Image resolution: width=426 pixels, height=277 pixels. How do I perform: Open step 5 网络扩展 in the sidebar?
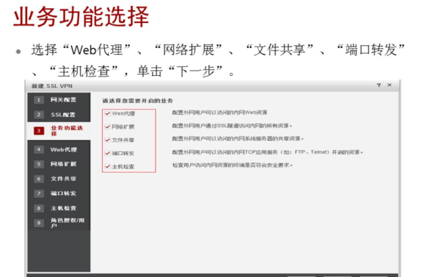click(59, 164)
